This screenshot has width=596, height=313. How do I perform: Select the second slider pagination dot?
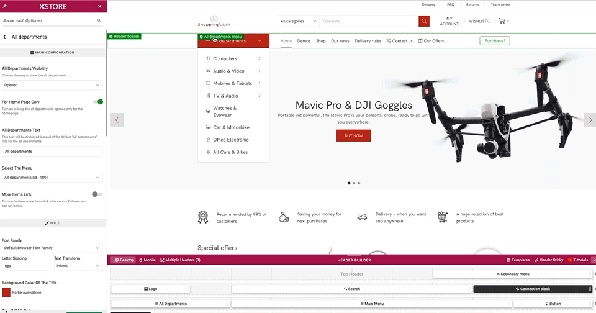[x=354, y=183]
